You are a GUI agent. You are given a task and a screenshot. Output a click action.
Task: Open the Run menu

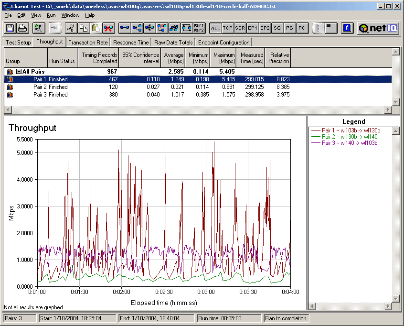pos(51,15)
